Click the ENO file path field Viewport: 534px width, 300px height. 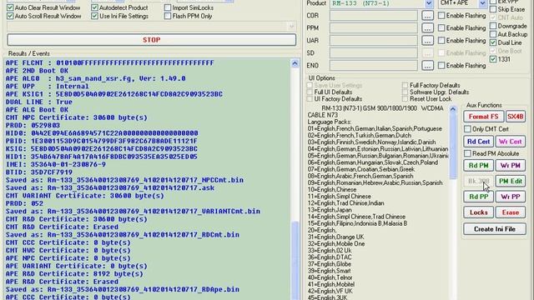[373, 65]
